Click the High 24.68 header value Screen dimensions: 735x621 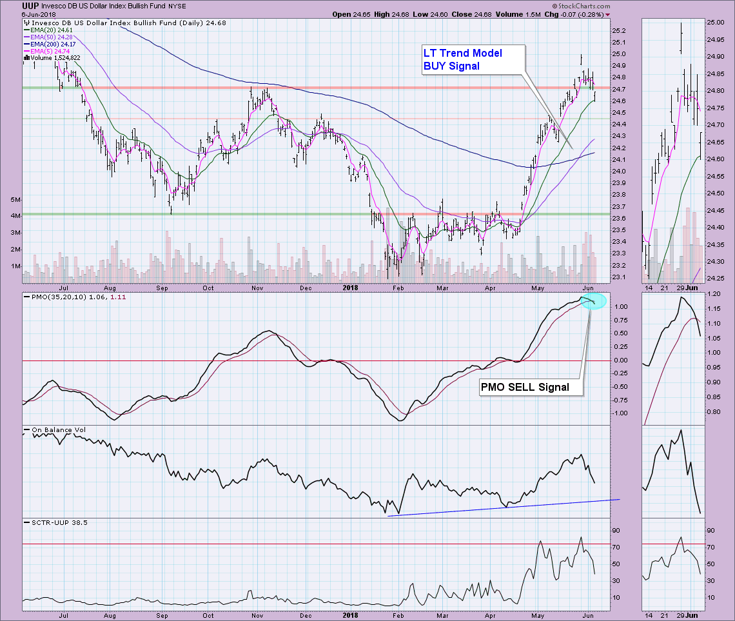pos(391,15)
